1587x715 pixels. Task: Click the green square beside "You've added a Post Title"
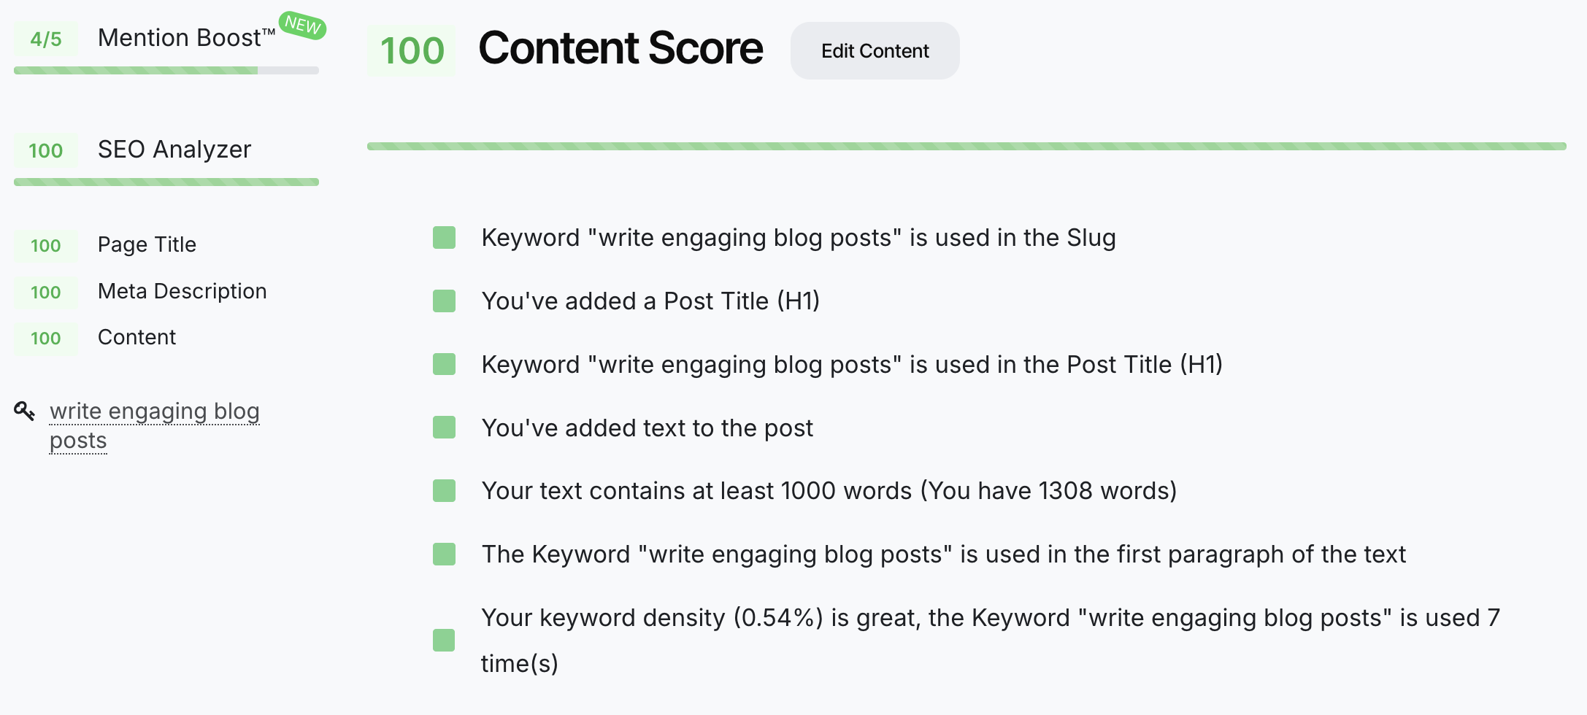click(444, 301)
